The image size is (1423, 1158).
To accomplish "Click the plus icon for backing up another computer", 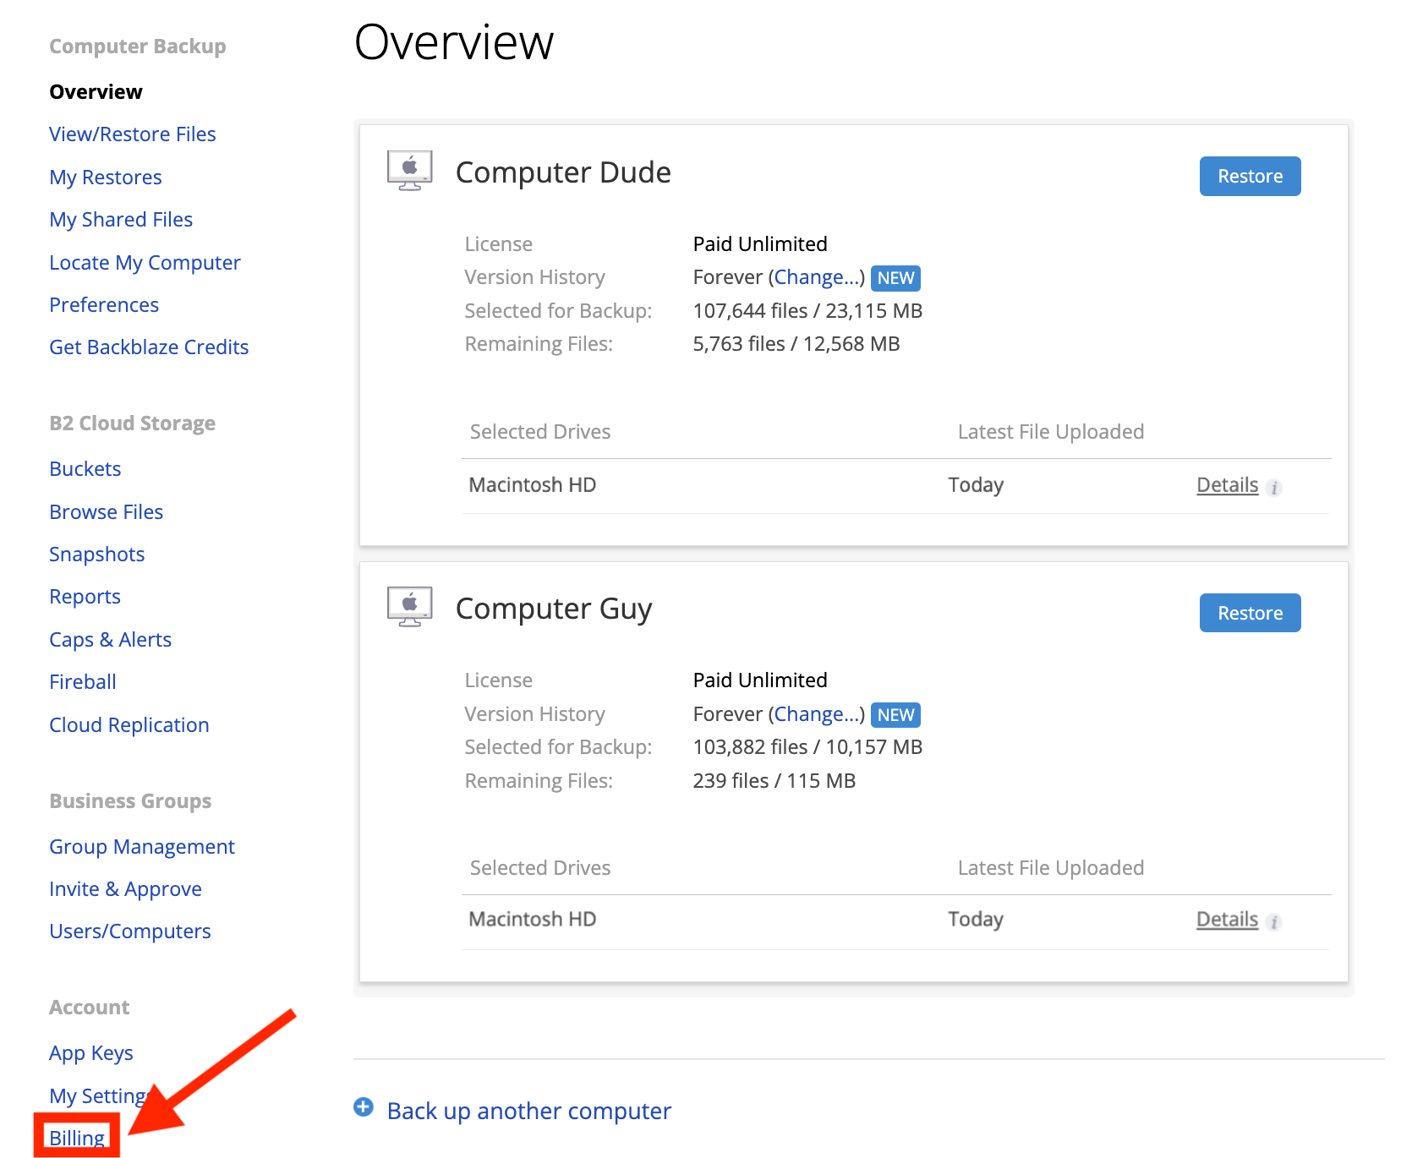I will click(364, 1107).
